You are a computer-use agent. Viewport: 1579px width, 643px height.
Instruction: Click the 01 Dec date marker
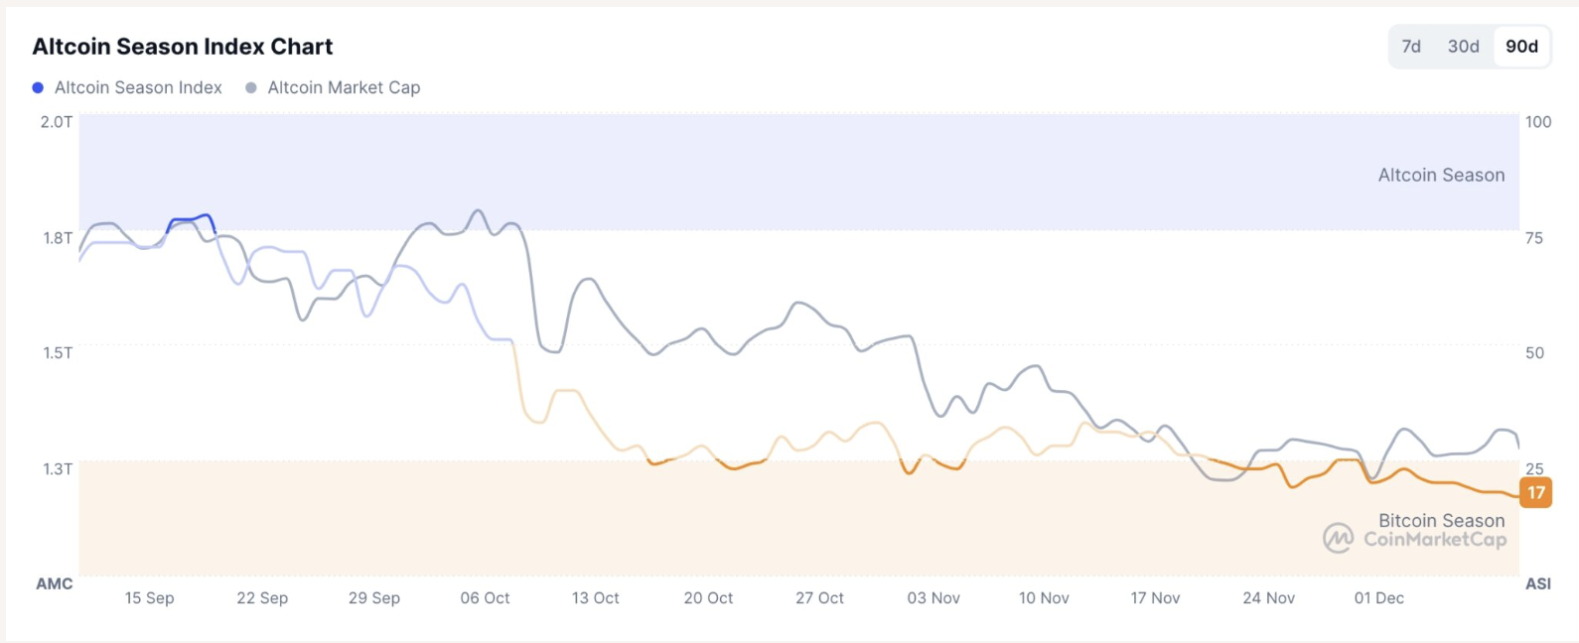tap(1378, 598)
